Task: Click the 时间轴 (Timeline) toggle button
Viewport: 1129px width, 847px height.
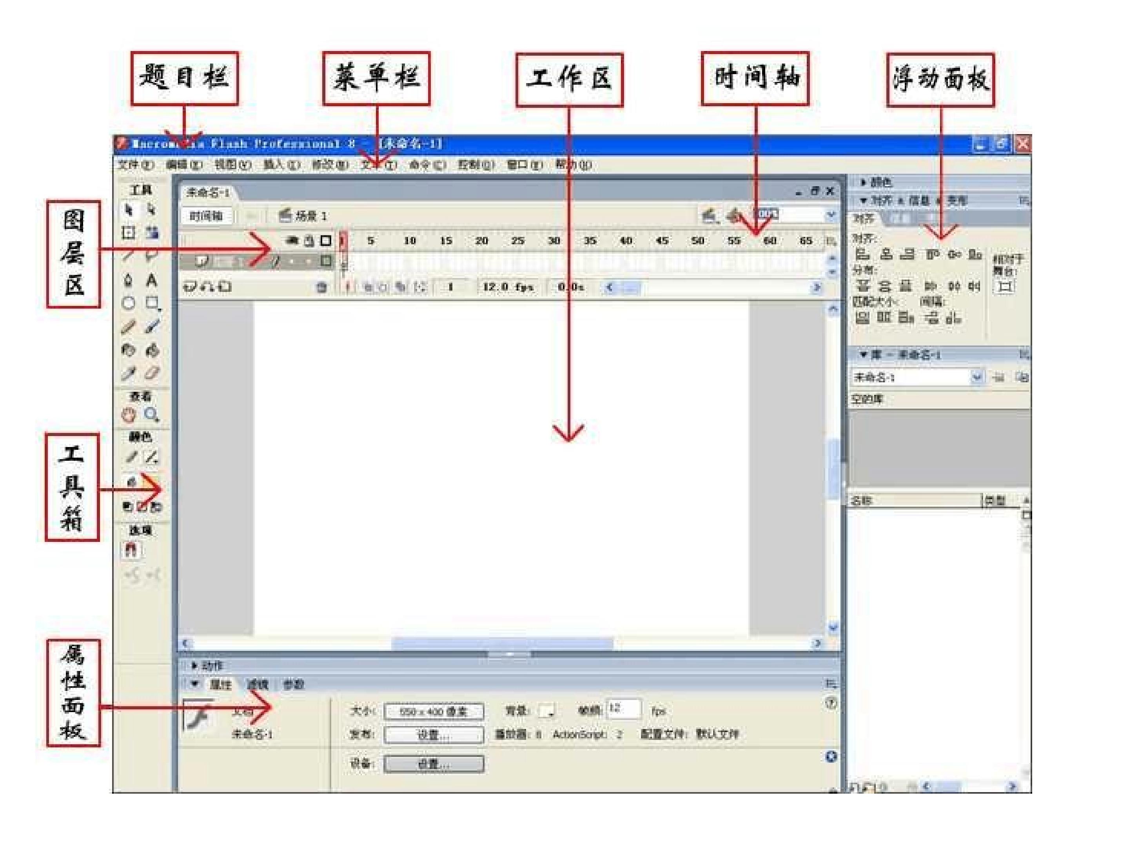Action: tap(207, 216)
